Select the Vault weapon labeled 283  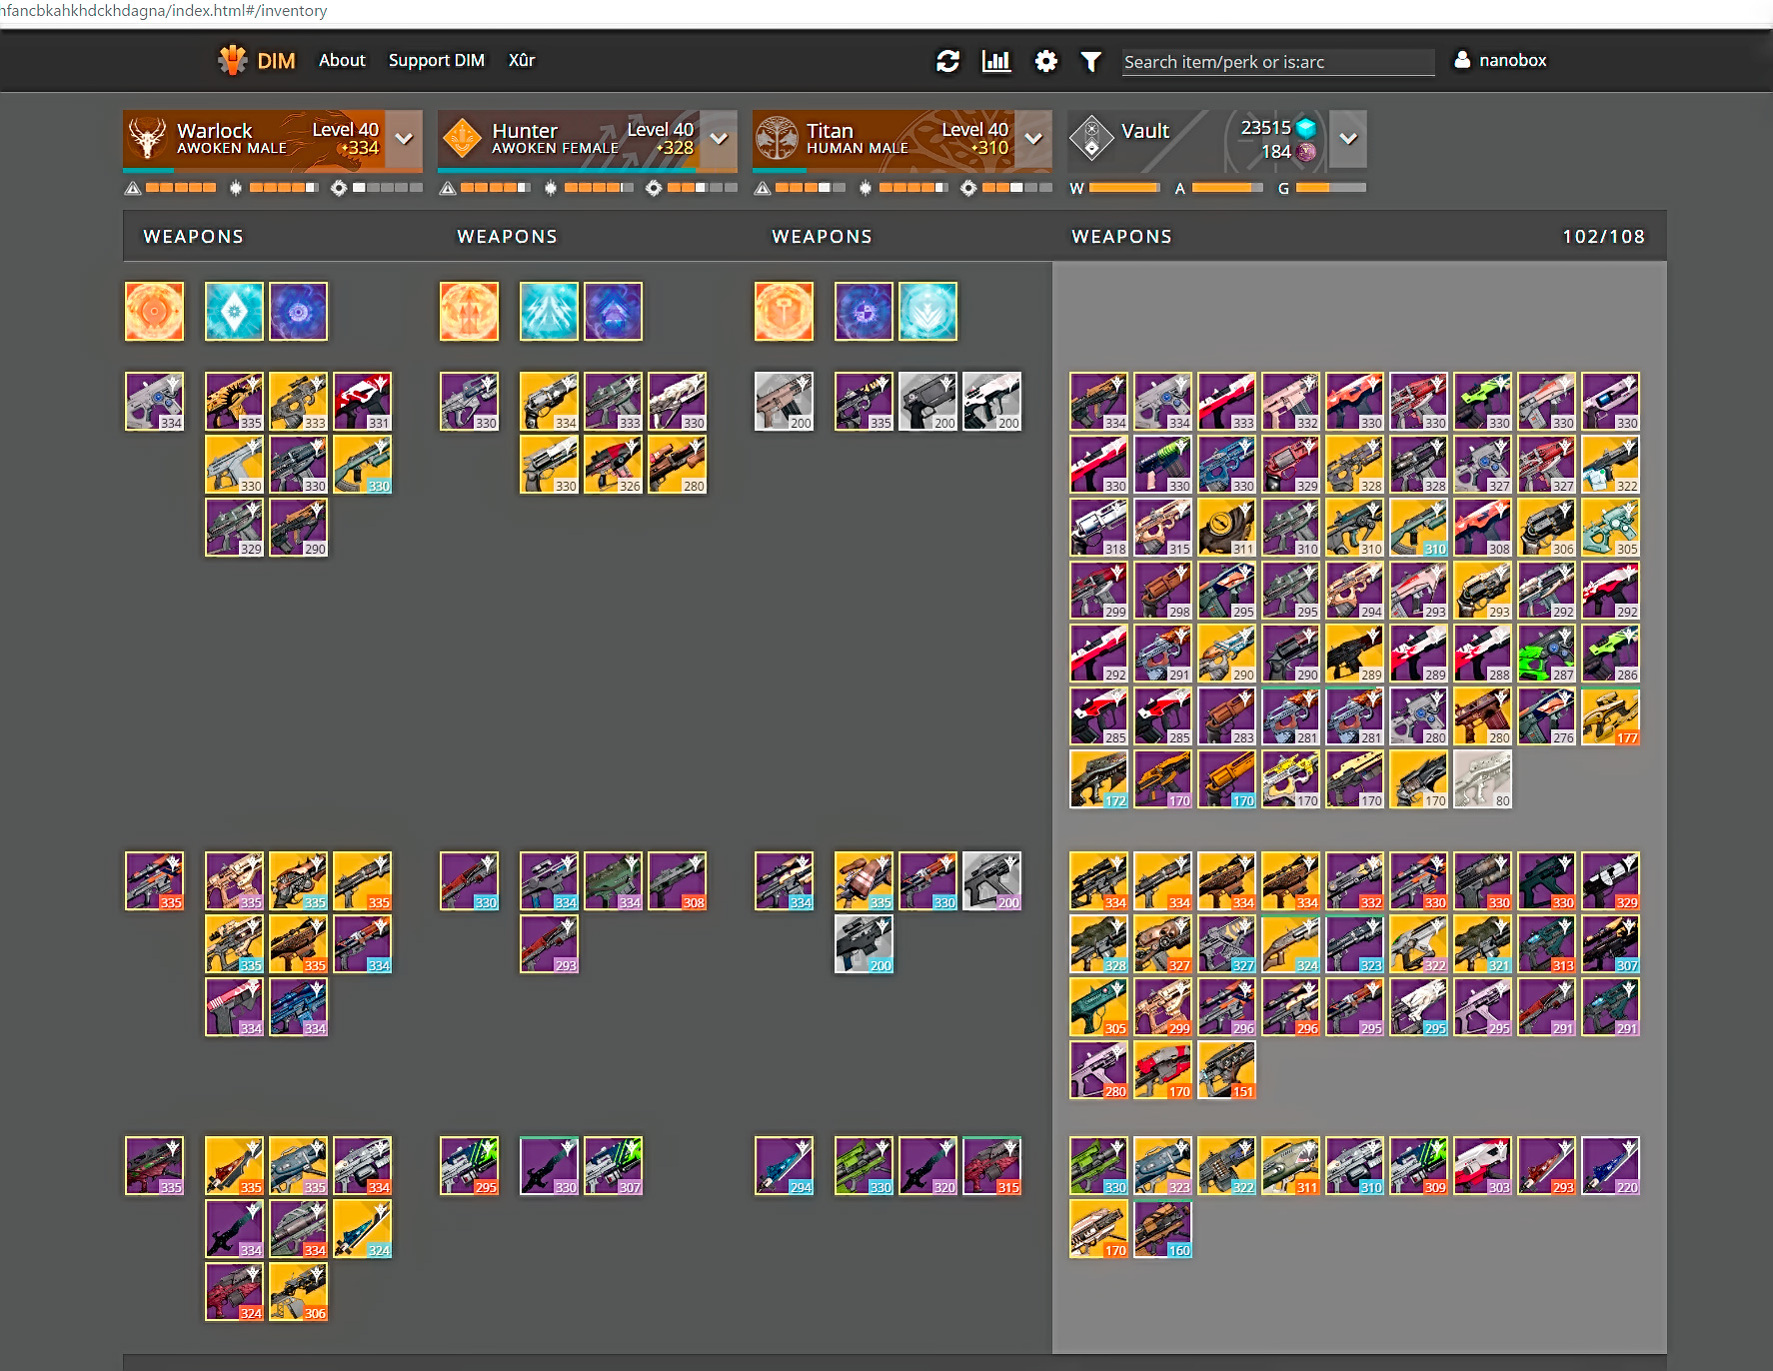[1226, 716]
